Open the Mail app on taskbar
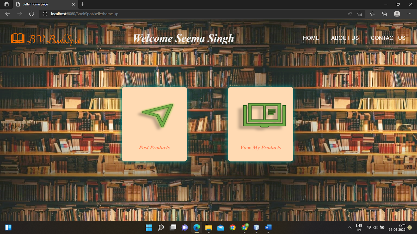Screen dimensions: 417x234 coord(220,228)
